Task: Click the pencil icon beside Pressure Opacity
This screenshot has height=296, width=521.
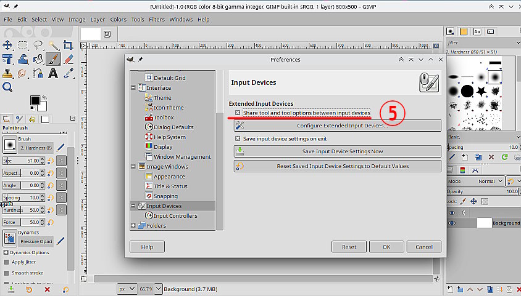Action: point(60,241)
